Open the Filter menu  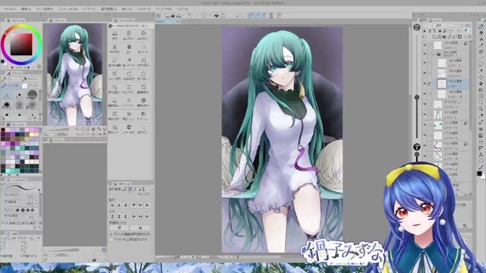coord(144,9)
